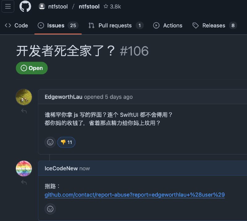Click the ntfstool owner name link
Screen dimensions: 247x221
[58, 6]
